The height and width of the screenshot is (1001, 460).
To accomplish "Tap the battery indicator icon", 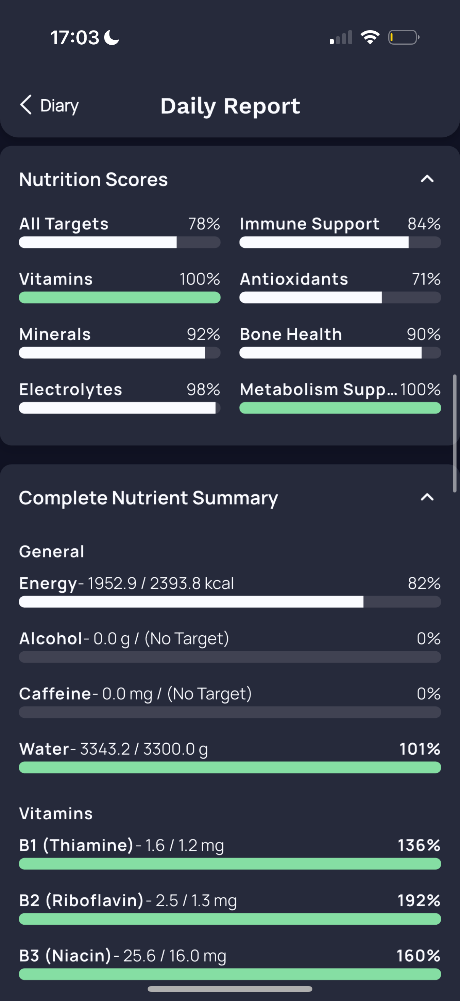I will [x=404, y=37].
